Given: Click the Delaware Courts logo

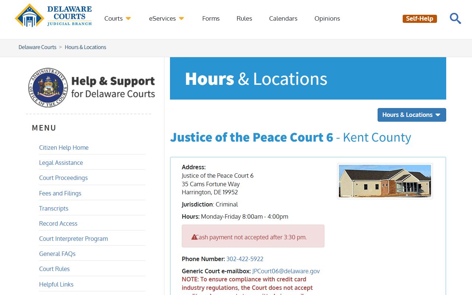Looking at the screenshot, I should (53, 15).
